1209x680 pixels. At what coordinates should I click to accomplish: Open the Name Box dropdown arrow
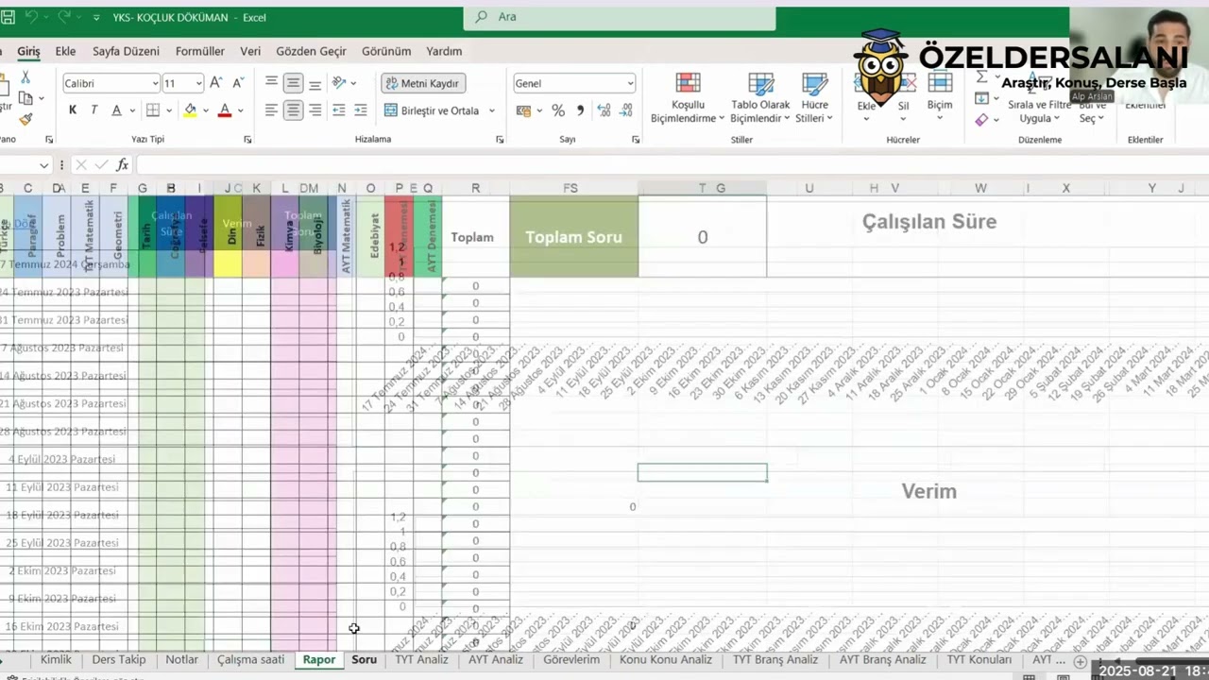(43, 165)
